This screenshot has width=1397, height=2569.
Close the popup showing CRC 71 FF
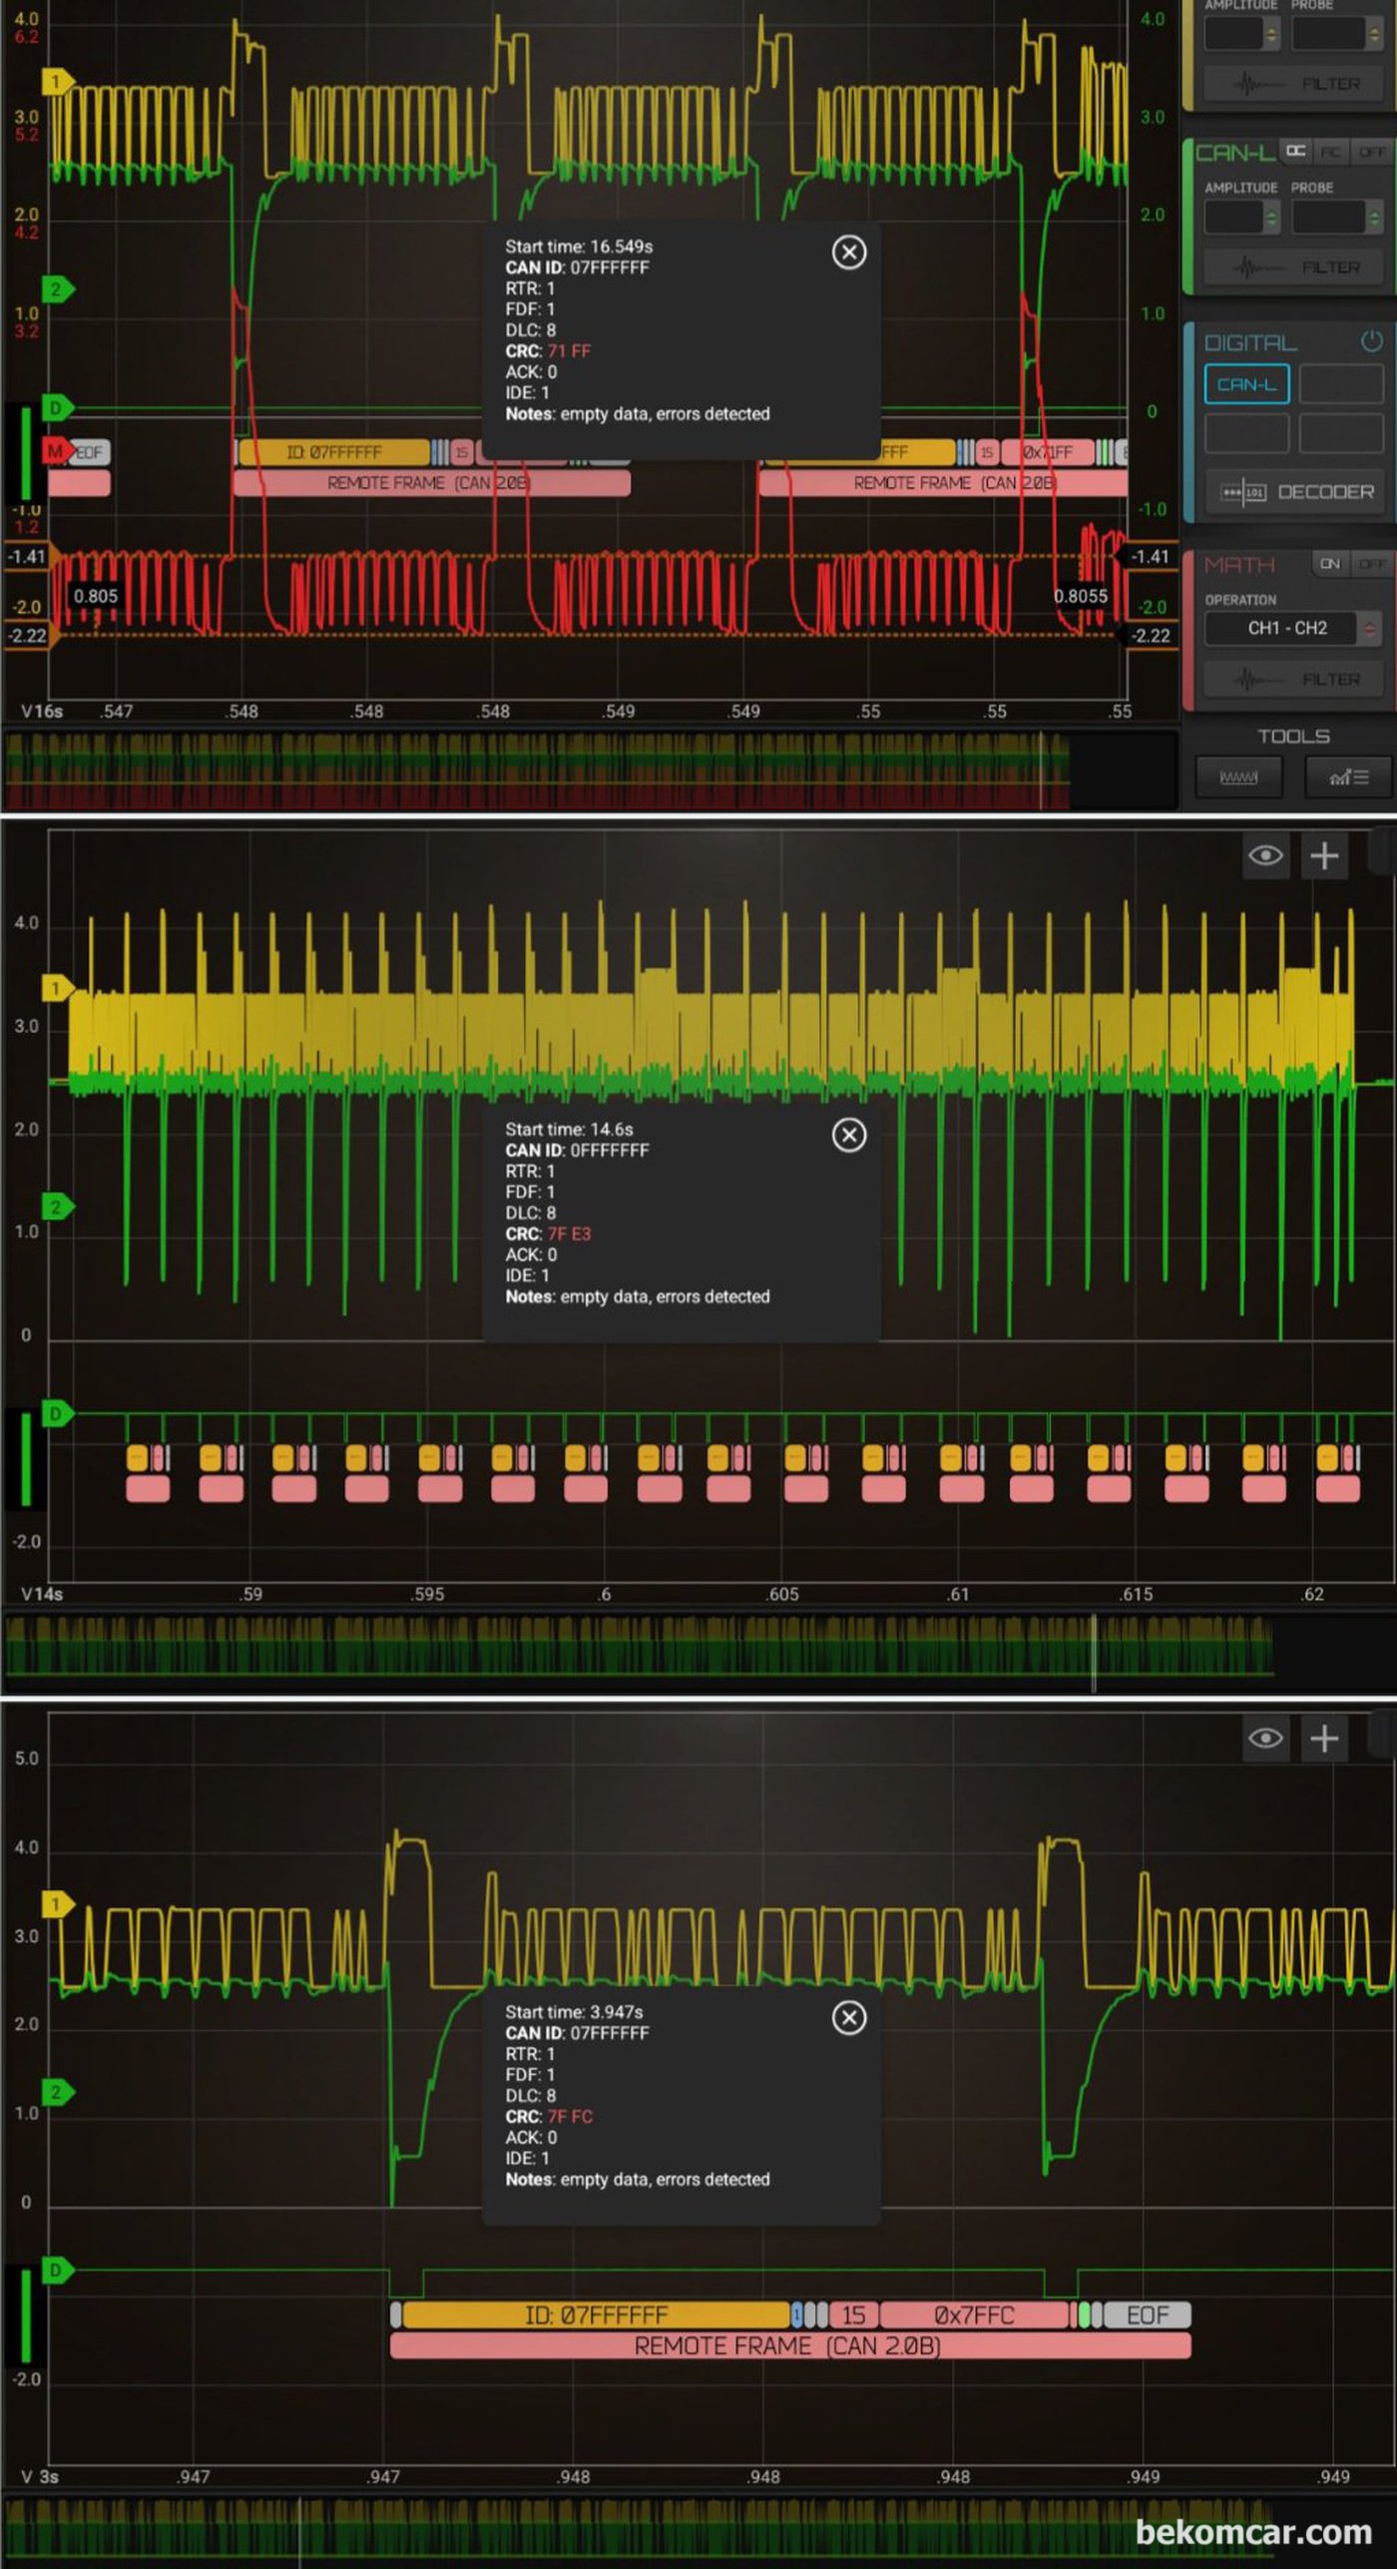848,253
